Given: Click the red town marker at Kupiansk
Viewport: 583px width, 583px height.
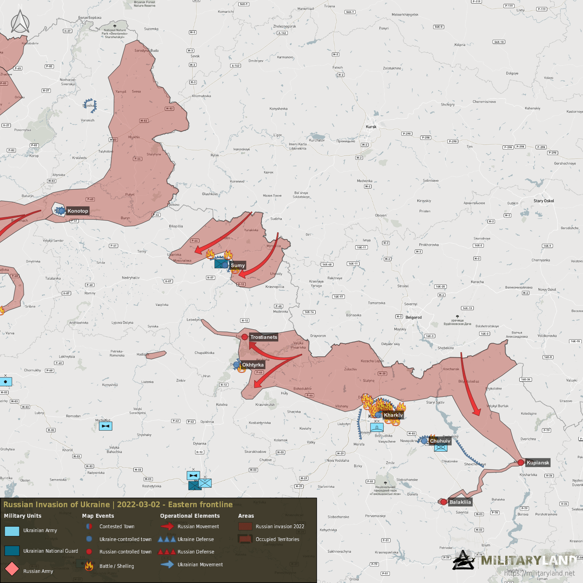Looking at the screenshot, I should coord(521,463).
